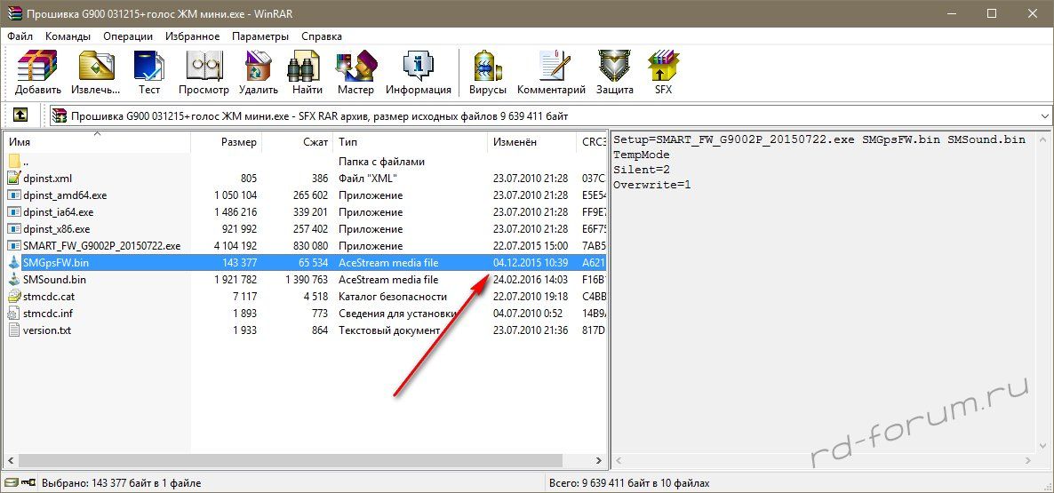Click horizontal scrollbar left arrow
This screenshot has height=493, width=1054.
coord(12,461)
